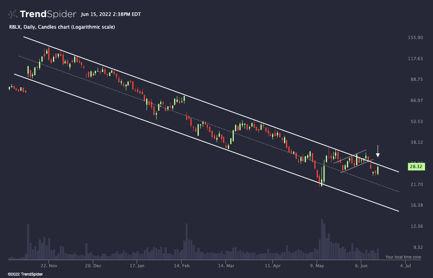Click the 16.38 price axis label
433x278 pixels.
coord(415,205)
